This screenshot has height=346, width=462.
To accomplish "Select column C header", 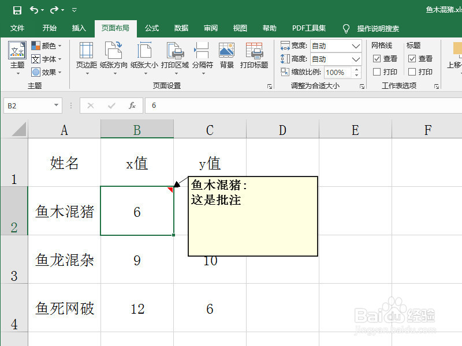I will 210,130.
